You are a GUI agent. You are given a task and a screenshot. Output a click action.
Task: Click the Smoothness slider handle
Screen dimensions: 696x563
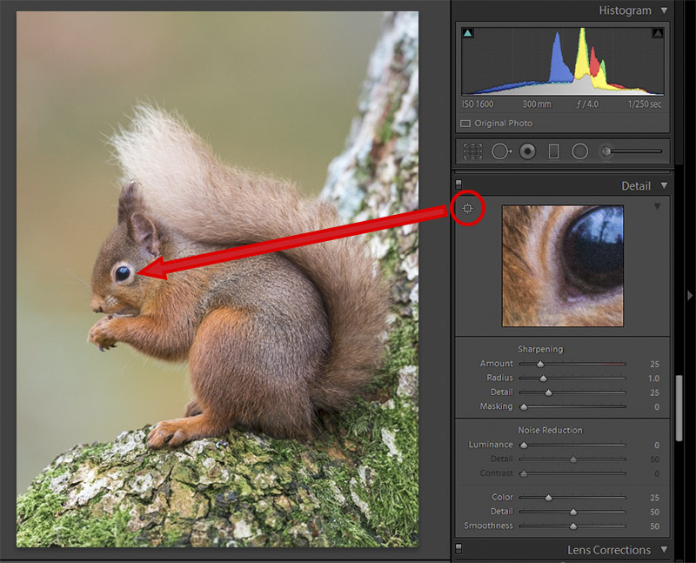pos(572,526)
